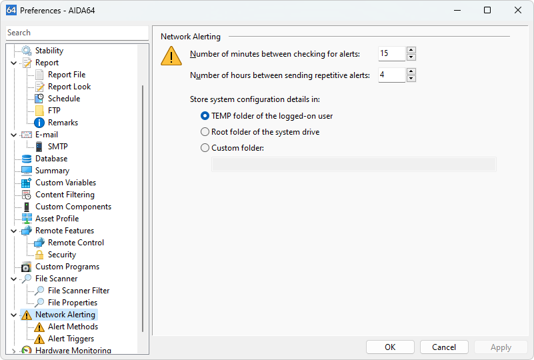Click the "Stability" label
The image size is (534, 360).
[49, 51]
